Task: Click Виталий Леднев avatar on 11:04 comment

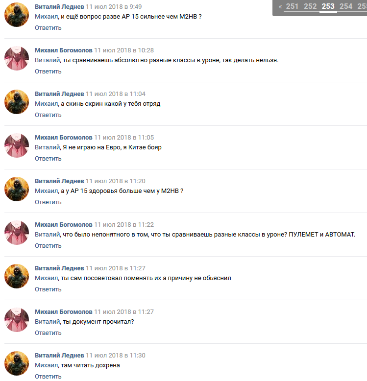Action: point(17,102)
